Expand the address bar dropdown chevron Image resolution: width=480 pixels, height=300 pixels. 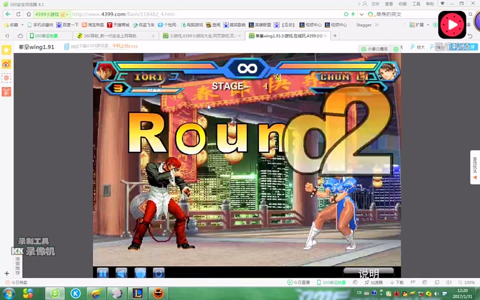click(361, 15)
